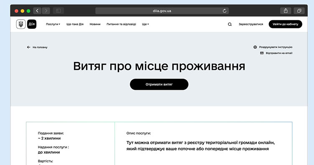The image size is (314, 165).
Task: Click the browser back arrow button
Action: [37, 11]
